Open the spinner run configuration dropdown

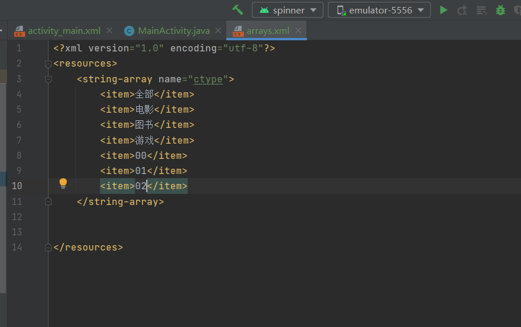point(288,10)
